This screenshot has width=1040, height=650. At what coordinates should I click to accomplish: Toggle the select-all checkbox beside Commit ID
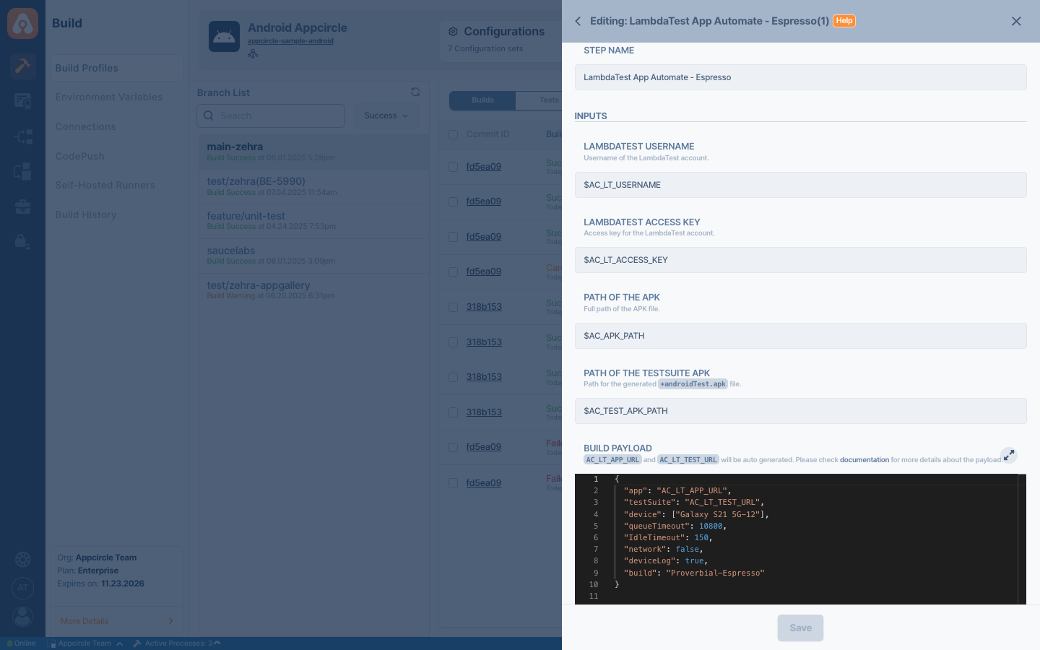tap(454, 134)
